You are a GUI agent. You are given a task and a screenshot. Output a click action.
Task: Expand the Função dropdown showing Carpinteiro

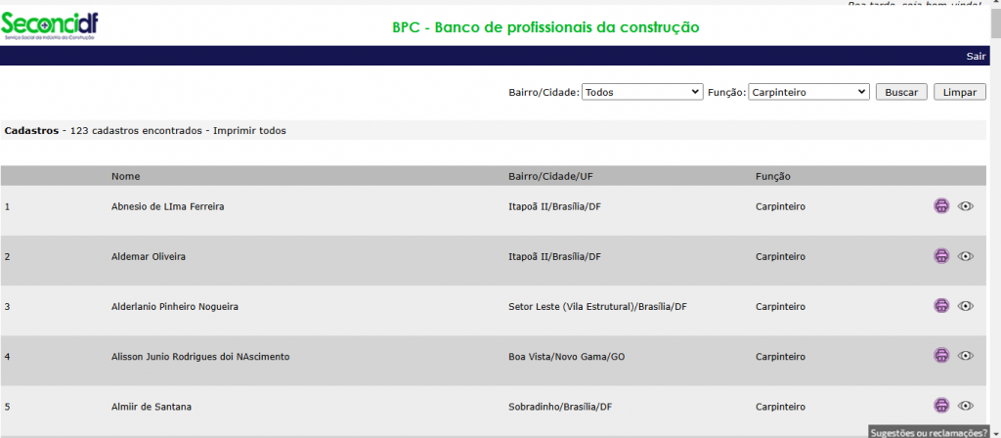pyautogui.click(x=808, y=92)
